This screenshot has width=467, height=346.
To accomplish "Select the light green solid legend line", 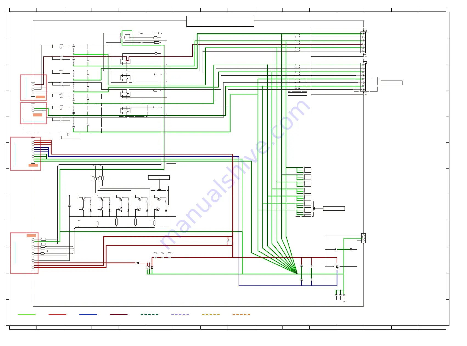I will pos(27,314).
